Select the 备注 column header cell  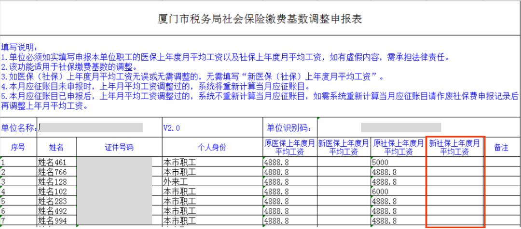(502, 147)
